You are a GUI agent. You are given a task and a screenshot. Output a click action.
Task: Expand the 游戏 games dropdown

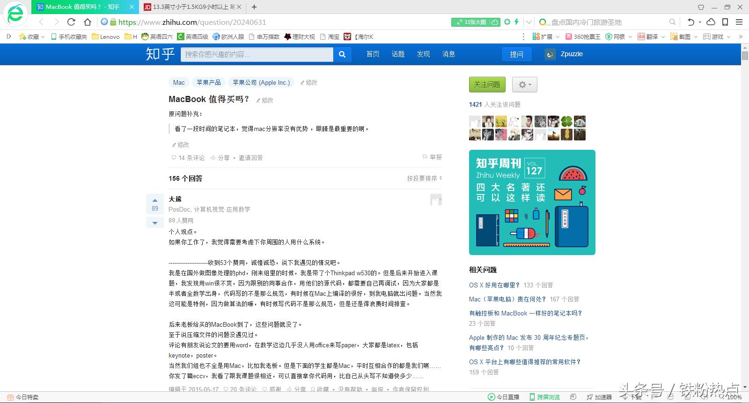click(717, 37)
